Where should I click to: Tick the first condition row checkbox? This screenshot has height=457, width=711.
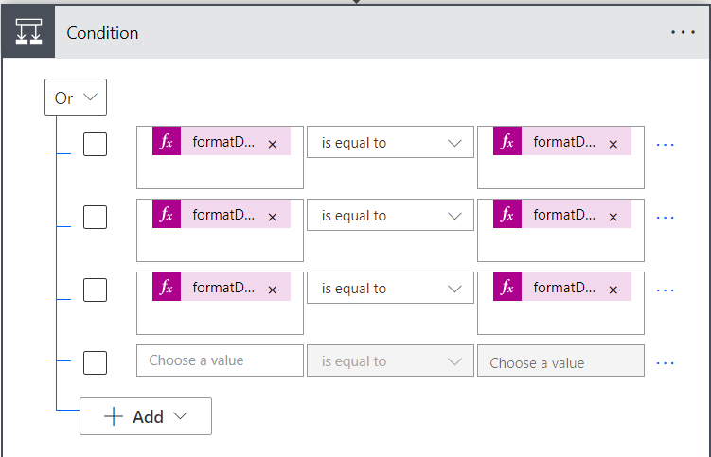[96, 145]
